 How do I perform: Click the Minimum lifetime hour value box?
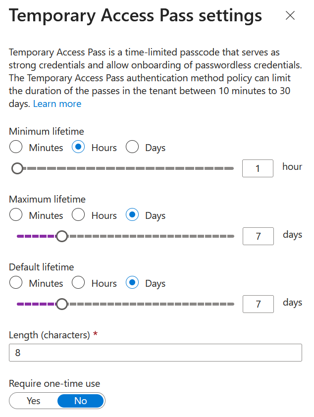pyautogui.click(x=258, y=168)
